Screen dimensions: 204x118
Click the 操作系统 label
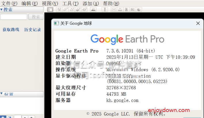tap(66, 69)
